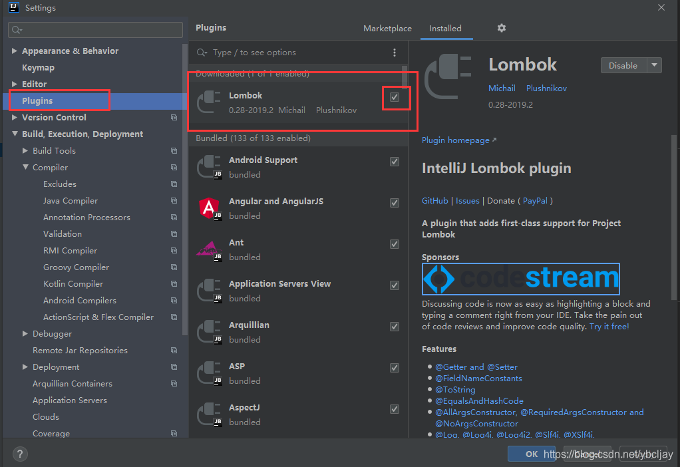This screenshot has height=467, width=680.
Task: Click the Android Support plugin icon
Action: pos(209,167)
